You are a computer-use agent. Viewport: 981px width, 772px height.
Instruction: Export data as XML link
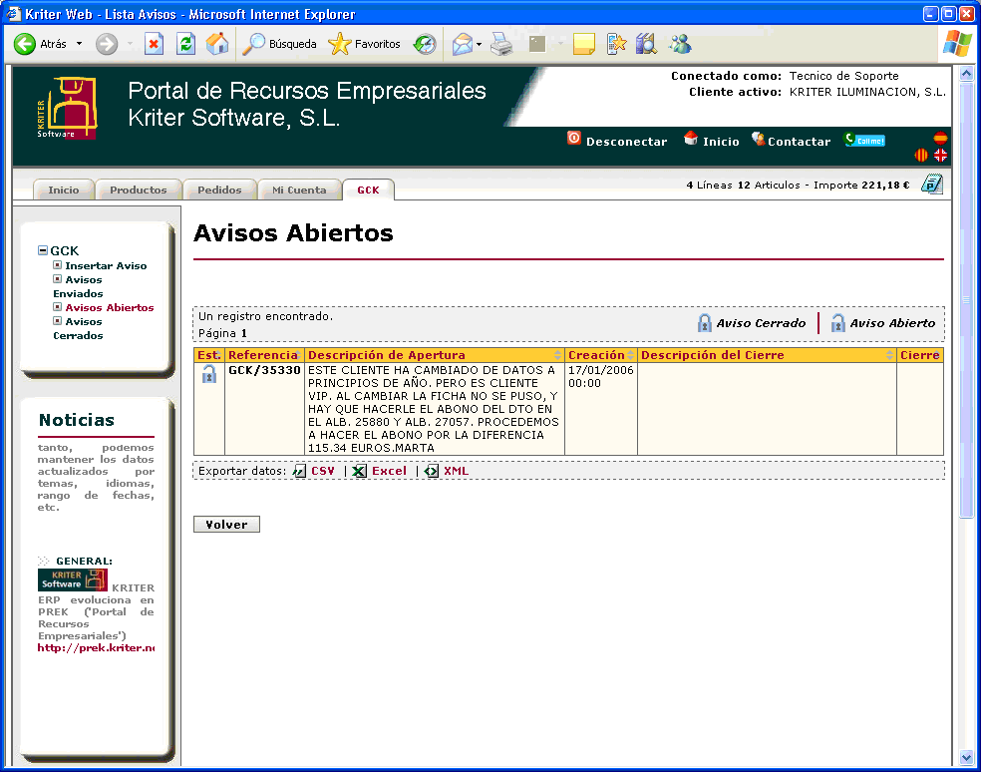pyautogui.click(x=456, y=471)
